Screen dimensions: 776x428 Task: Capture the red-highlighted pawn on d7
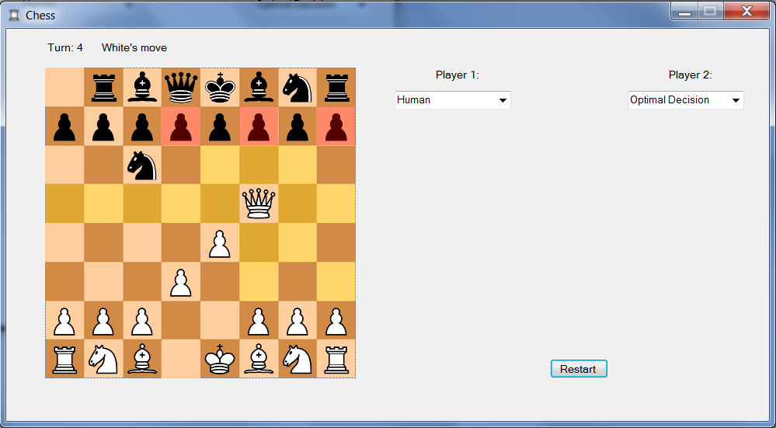point(181,126)
